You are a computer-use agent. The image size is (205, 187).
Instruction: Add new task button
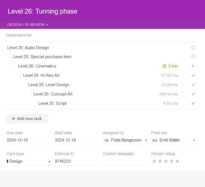tap(27, 119)
